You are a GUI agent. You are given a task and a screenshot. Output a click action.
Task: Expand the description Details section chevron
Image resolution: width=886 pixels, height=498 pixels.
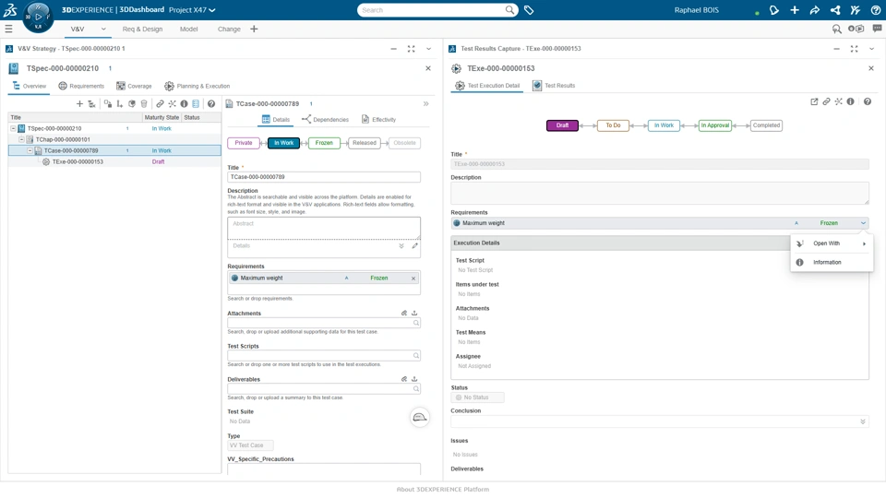point(401,245)
